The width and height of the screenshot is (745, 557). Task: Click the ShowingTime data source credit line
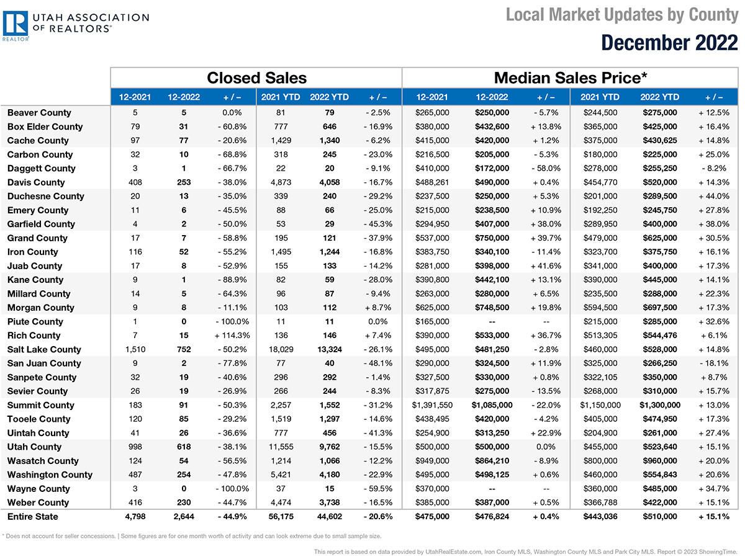pos(526,551)
